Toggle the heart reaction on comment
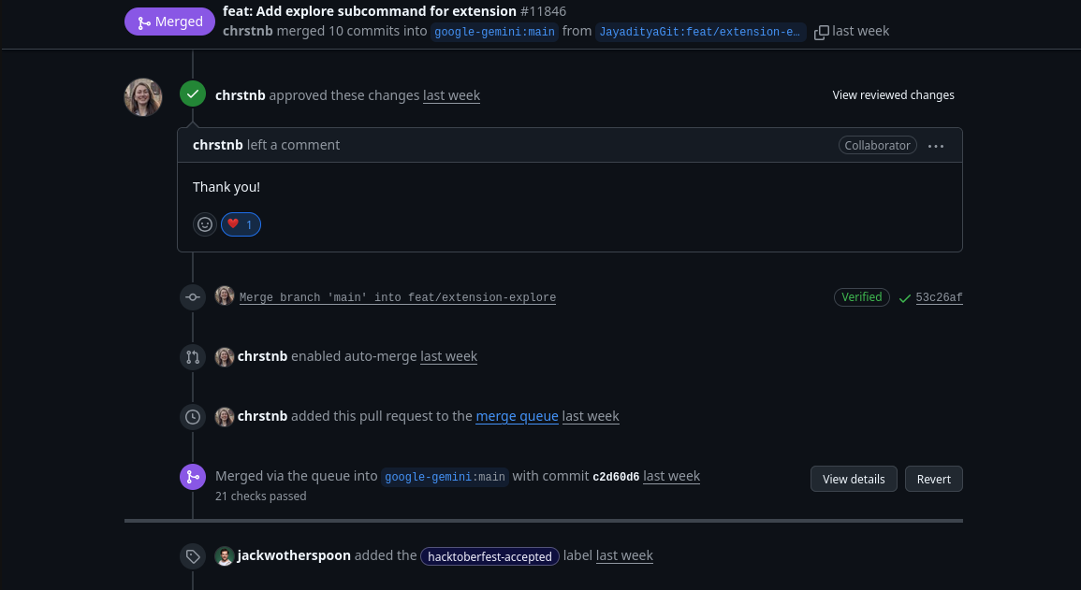The image size is (1081, 590). click(241, 224)
